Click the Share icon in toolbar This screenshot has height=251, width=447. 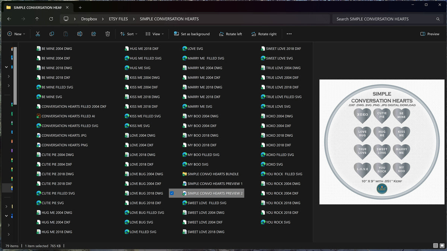click(x=93, y=34)
